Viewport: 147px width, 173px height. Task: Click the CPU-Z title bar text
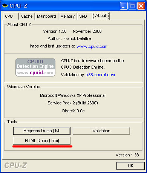tap(18, 6)
